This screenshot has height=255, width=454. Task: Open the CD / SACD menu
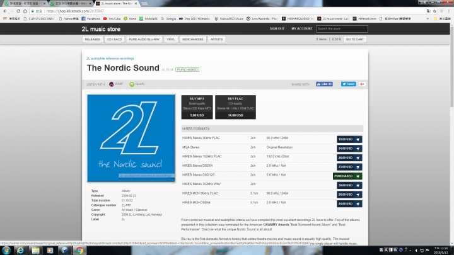114,39
